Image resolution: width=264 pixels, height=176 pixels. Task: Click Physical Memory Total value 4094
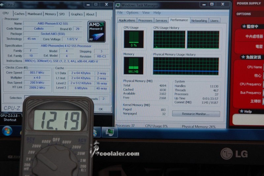tap(163, 86)
